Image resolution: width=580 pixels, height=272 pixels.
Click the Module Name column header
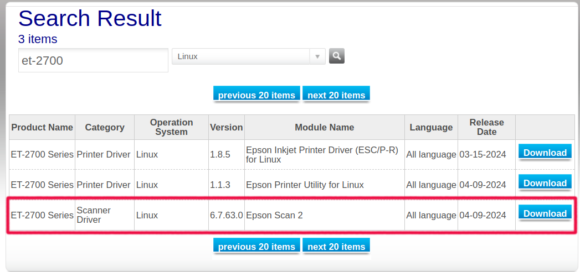pos(325,127)
